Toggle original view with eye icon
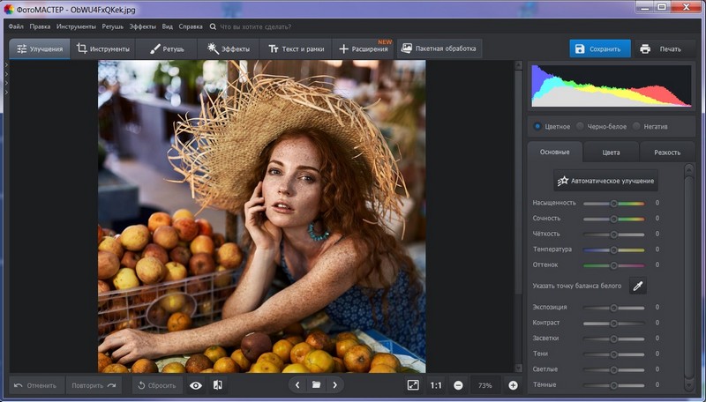 [x=196, y=385]
